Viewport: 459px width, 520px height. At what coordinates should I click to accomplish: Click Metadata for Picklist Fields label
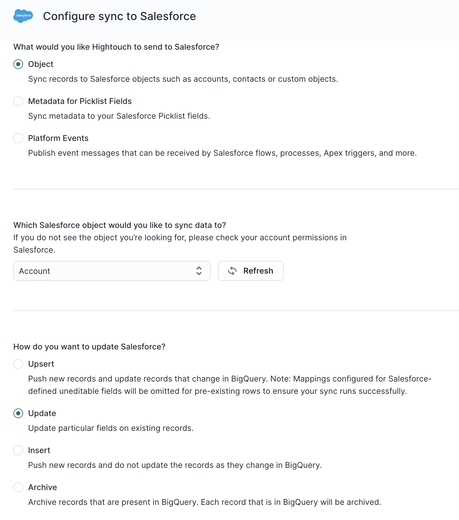tap(80, 101)
